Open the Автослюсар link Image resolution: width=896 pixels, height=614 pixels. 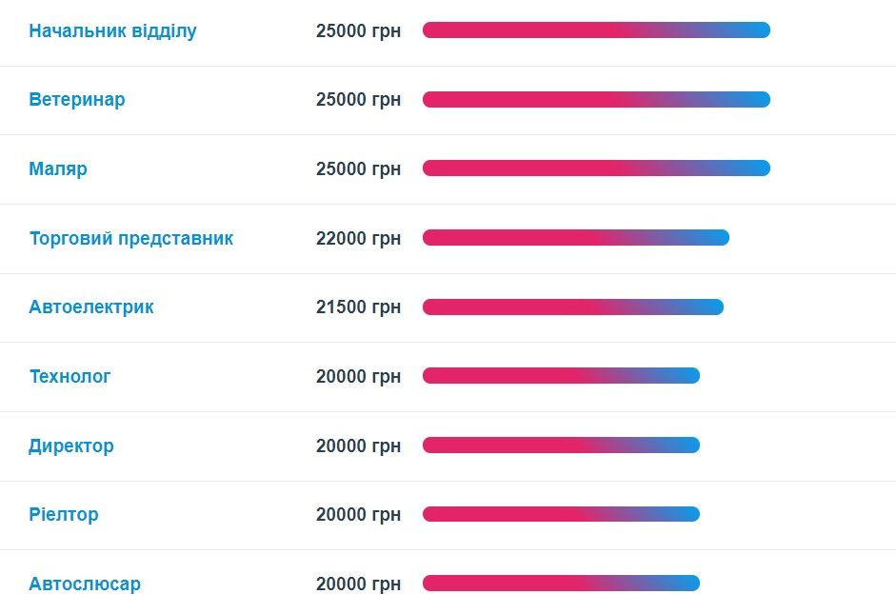[85, 584]
